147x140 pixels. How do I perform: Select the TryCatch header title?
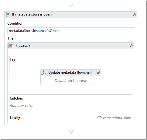(22, 45)
